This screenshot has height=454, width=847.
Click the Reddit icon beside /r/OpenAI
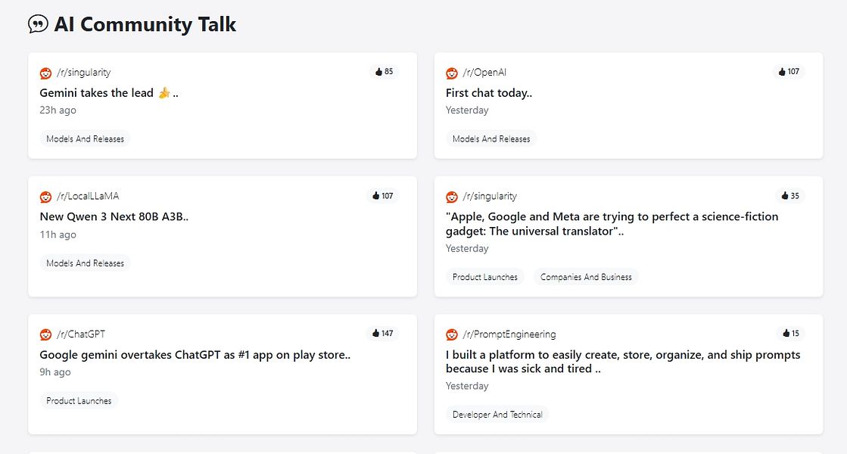point(452,73)
